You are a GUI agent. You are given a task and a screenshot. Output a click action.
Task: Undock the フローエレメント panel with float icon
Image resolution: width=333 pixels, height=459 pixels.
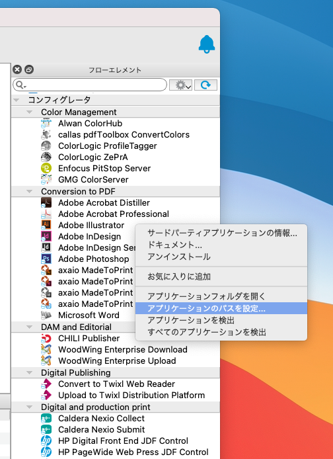coord(29,69)
